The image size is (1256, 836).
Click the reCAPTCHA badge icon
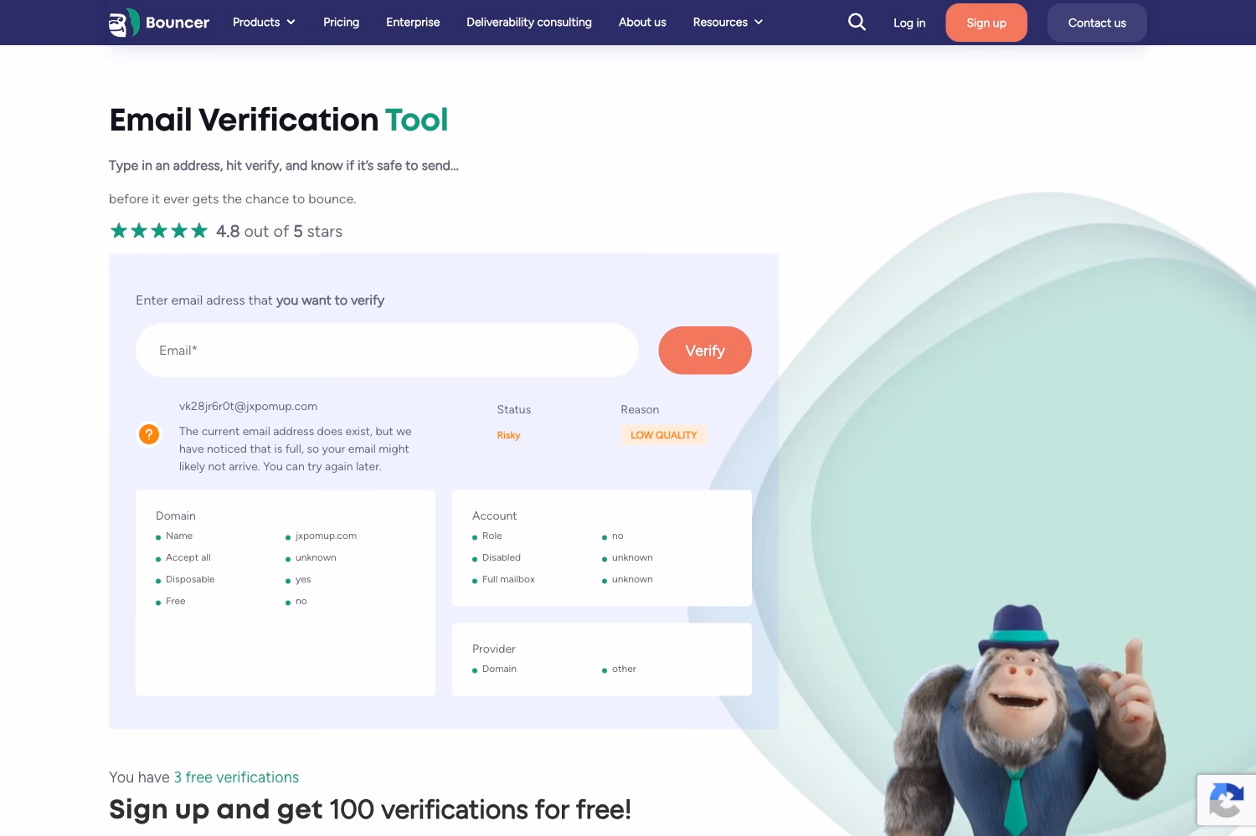point(1226,801)
